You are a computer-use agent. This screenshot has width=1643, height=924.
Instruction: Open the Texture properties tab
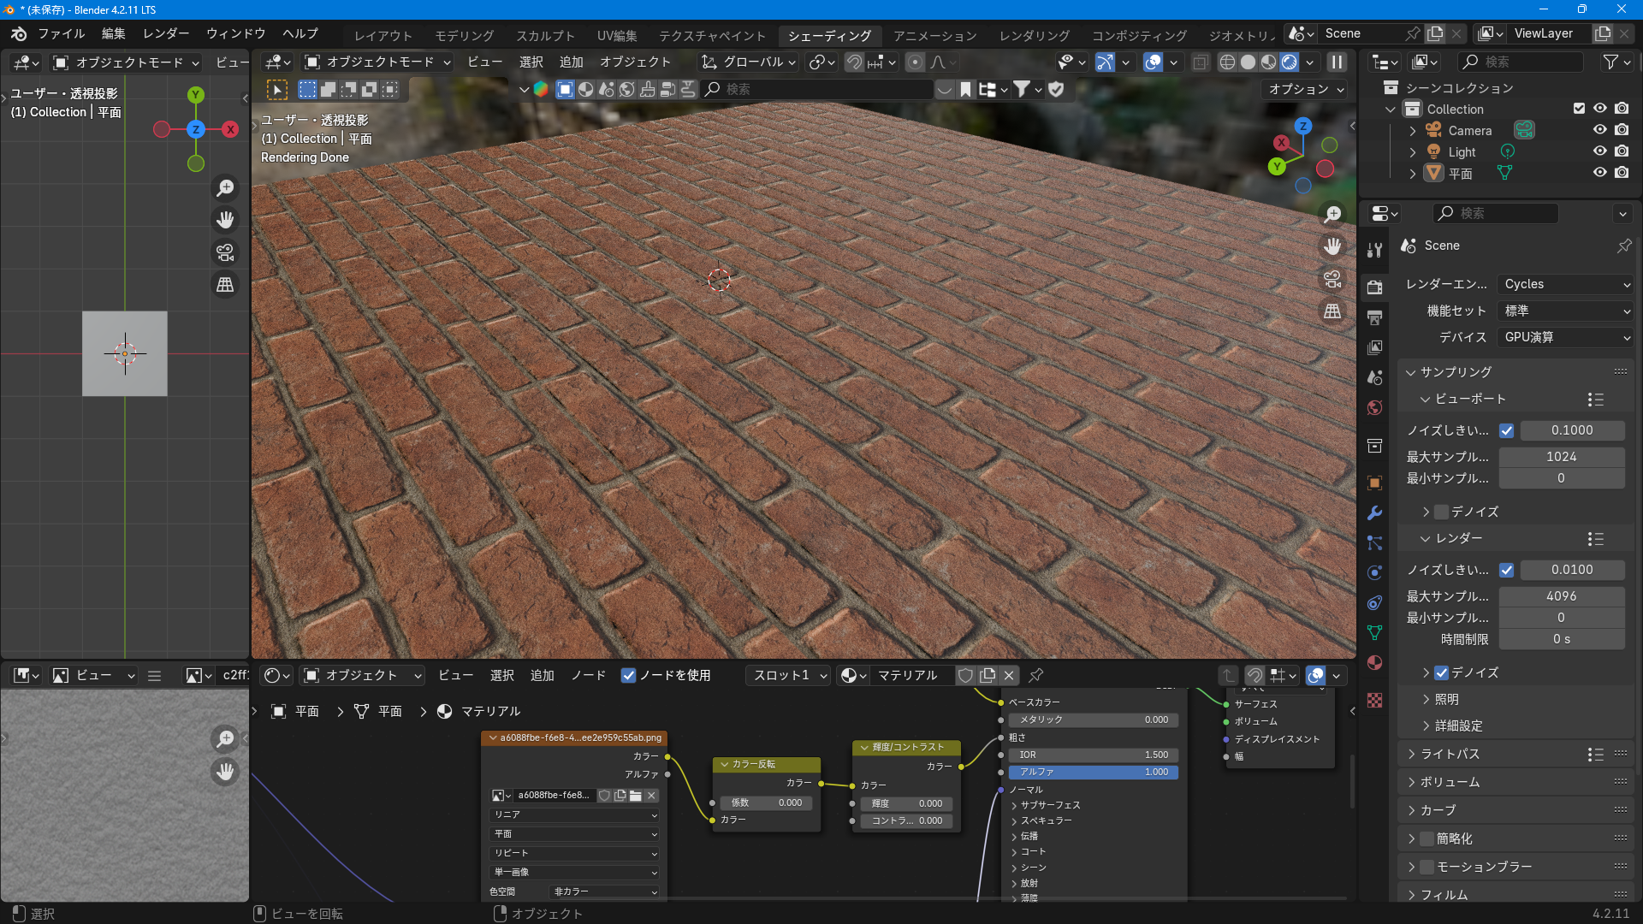[x=1374, y=700]
